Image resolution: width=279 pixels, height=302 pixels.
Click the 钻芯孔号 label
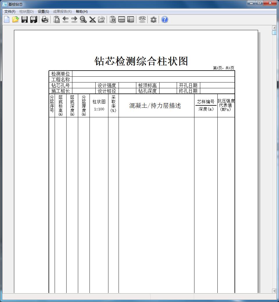[x=60, y=85]
